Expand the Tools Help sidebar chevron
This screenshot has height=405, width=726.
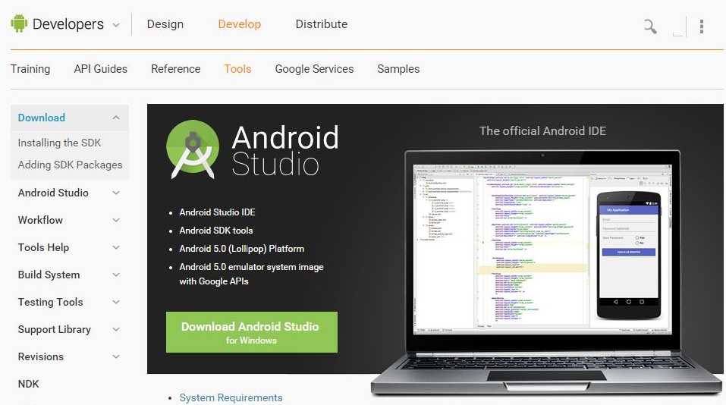click(x=116, y=248)
